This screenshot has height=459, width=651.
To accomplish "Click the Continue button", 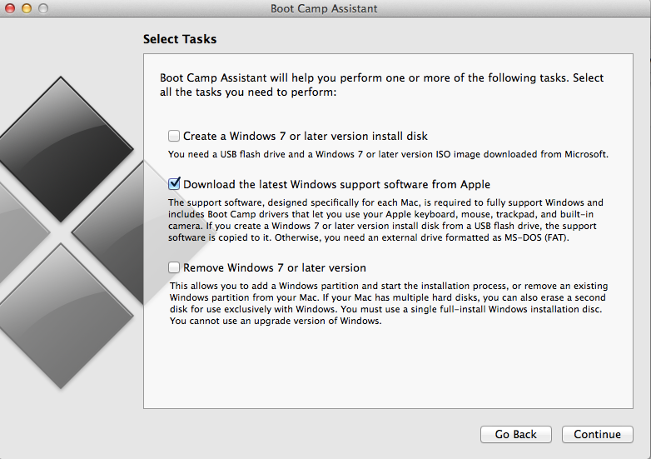I will click(x=597, y=434).
